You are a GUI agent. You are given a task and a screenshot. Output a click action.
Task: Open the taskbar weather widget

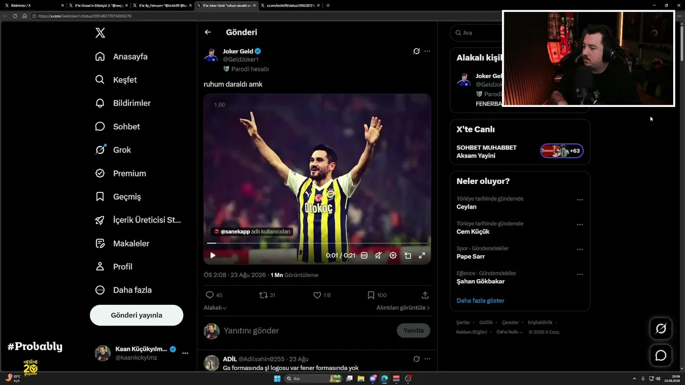(13, 379)
